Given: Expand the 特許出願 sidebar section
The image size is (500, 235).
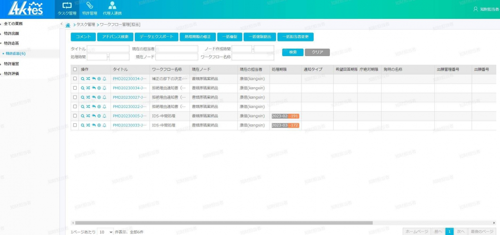Looking at the screenshot, I should [x=12, y=34].
